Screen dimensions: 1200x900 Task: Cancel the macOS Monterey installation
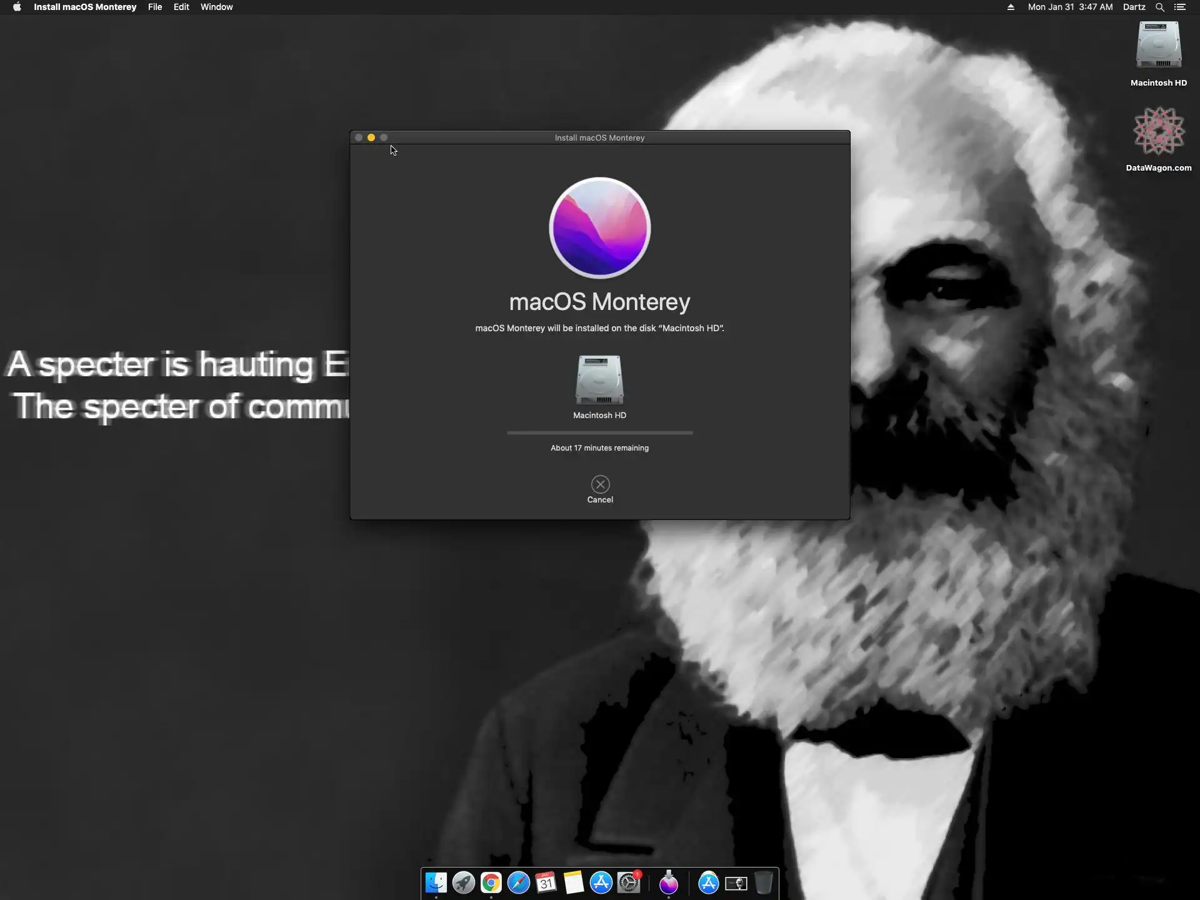[x=600, y=484]
